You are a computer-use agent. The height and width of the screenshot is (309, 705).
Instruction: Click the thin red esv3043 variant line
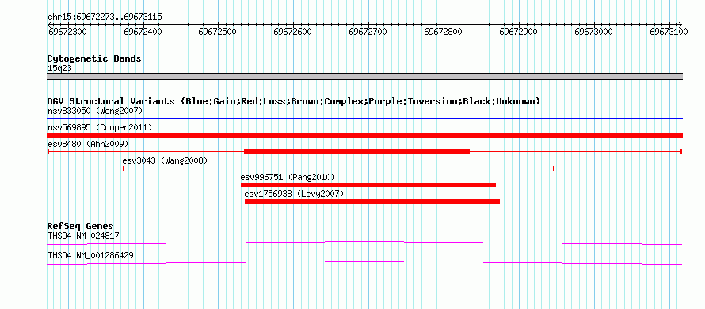338,168
